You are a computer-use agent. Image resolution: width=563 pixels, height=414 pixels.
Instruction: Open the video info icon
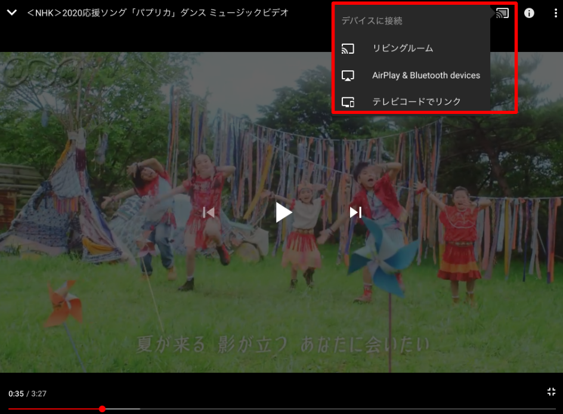(529, 13)
